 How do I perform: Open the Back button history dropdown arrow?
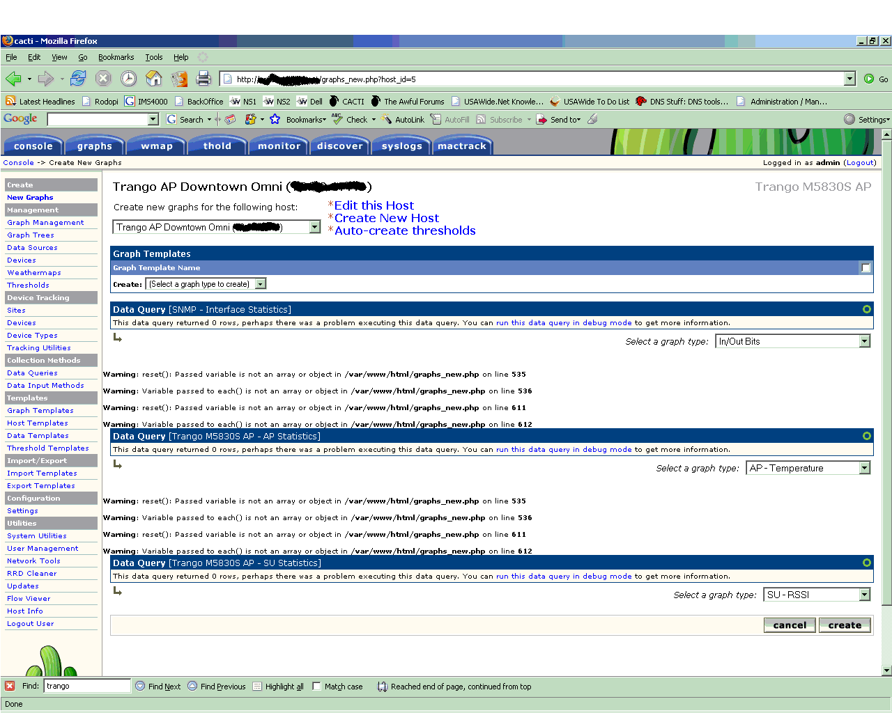[29, 79]
